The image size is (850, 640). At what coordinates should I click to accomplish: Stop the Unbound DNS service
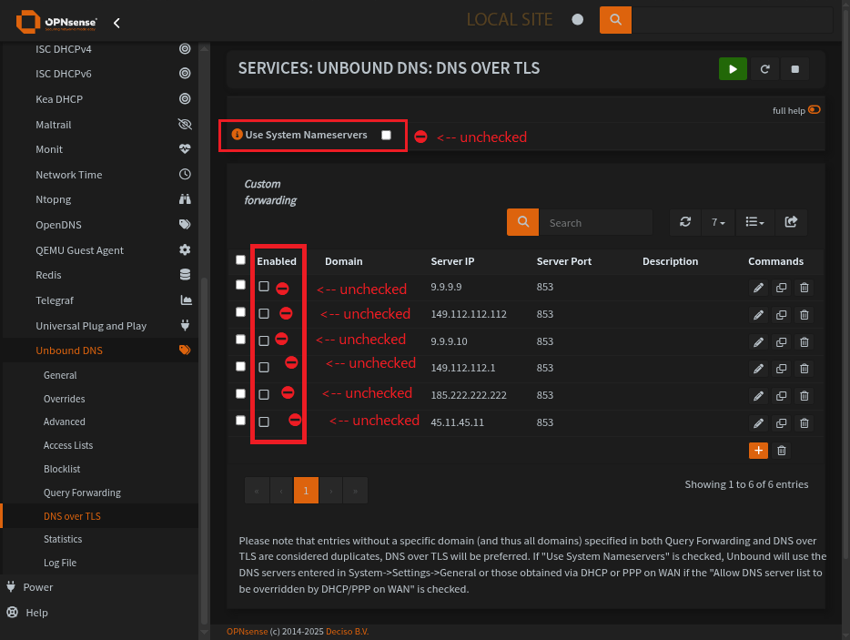(794, 69)
